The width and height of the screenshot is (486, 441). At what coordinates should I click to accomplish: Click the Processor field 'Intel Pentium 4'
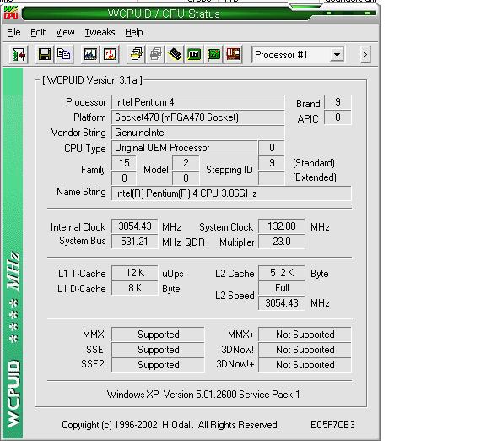tap(197, 102)
